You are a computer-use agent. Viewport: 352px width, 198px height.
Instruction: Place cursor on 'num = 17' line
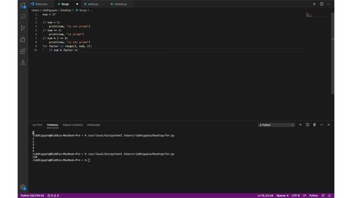49,14
